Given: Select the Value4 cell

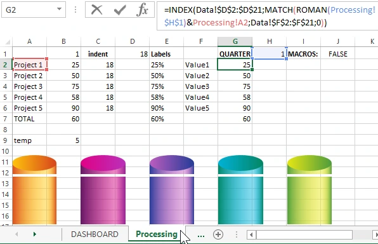Looking at the screenshot, I should (201, 97).
